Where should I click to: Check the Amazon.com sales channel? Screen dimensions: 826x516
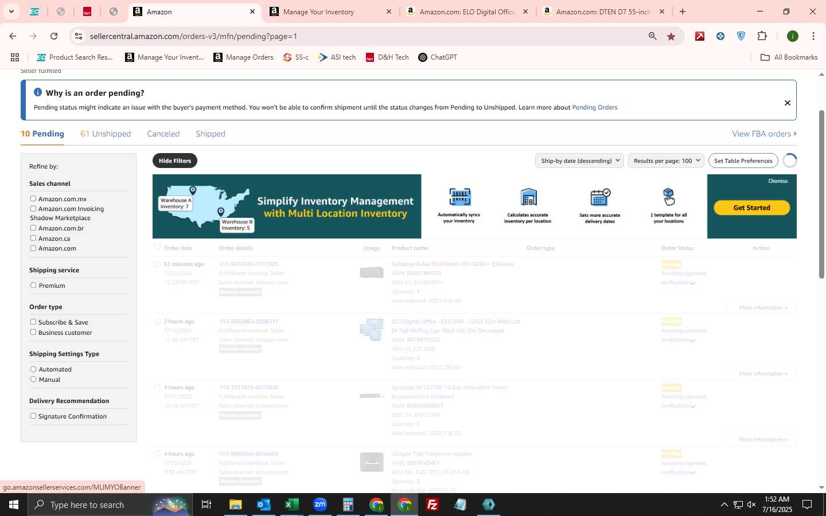click(33, 248)
